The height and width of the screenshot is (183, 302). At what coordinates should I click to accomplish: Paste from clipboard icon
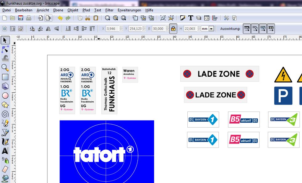[x=96, y=18]
